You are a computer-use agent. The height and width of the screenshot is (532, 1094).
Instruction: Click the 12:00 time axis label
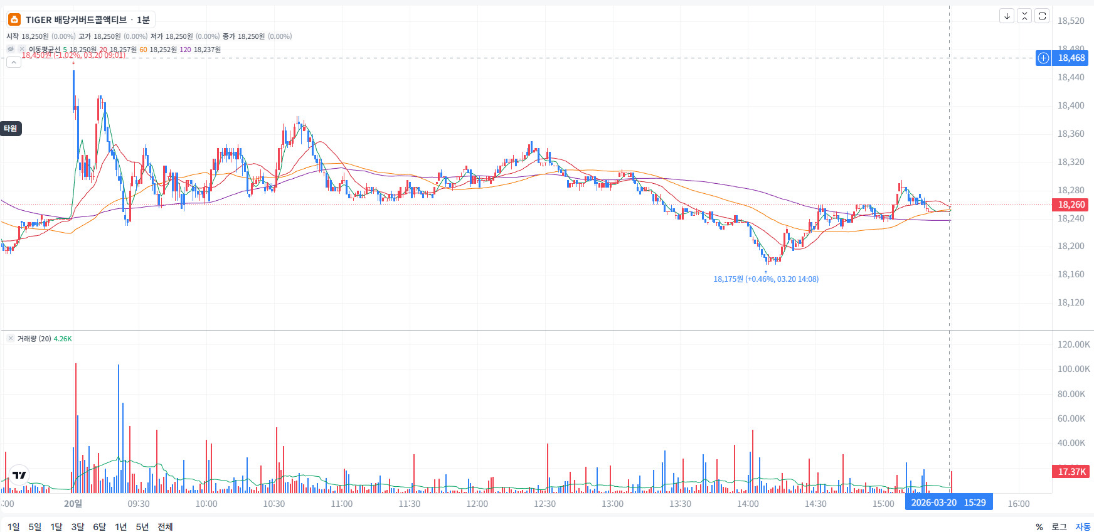click(477, 504)
